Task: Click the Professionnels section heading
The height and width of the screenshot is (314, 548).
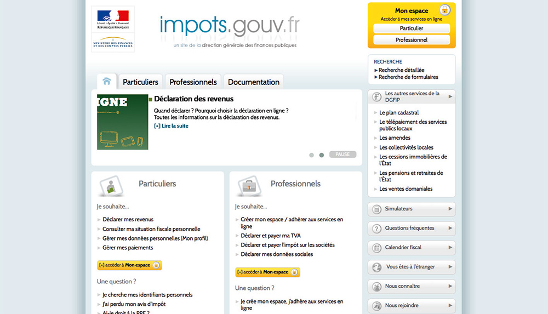Action: pos(295,184)
